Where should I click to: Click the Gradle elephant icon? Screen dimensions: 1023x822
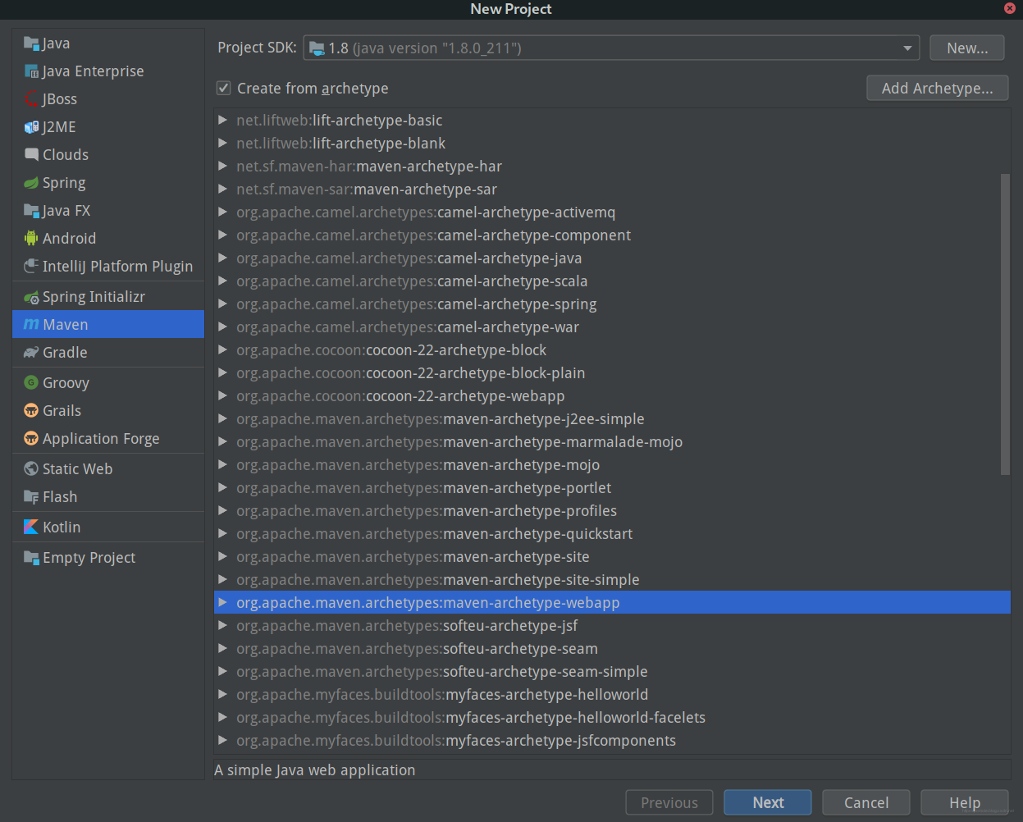tap(32, 353)
